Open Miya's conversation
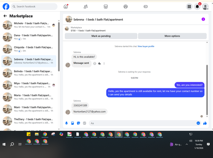 tap(29, 85)
